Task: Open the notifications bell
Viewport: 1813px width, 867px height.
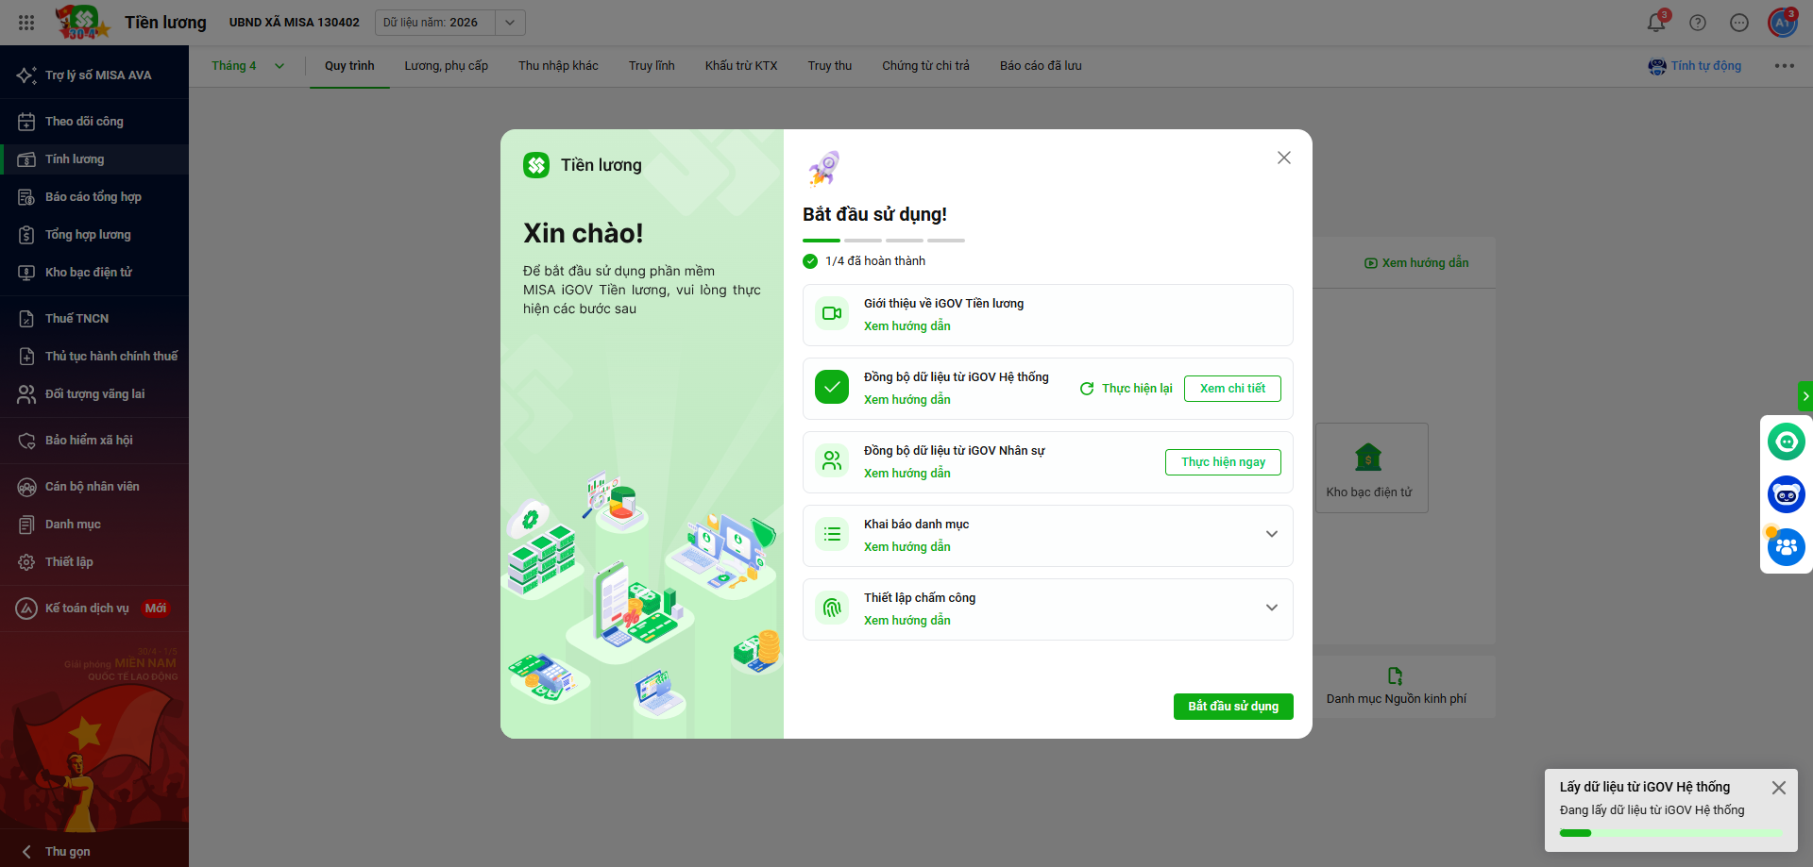Action: (1656, 23)
